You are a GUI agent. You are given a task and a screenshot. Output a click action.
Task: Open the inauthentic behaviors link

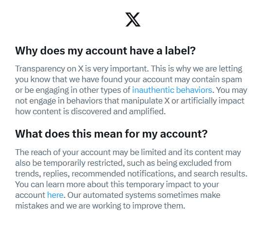click(172, 90)
